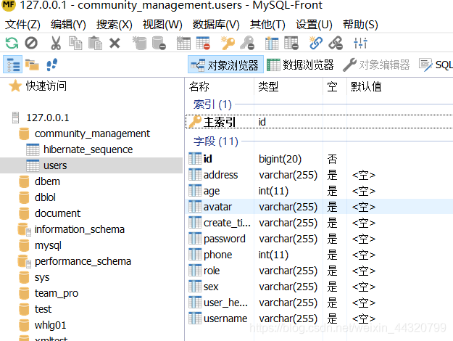Open the 搜索(X) menu
This screenshot has height=341, width=453.
pyautogui.click(x=114, y=25)
